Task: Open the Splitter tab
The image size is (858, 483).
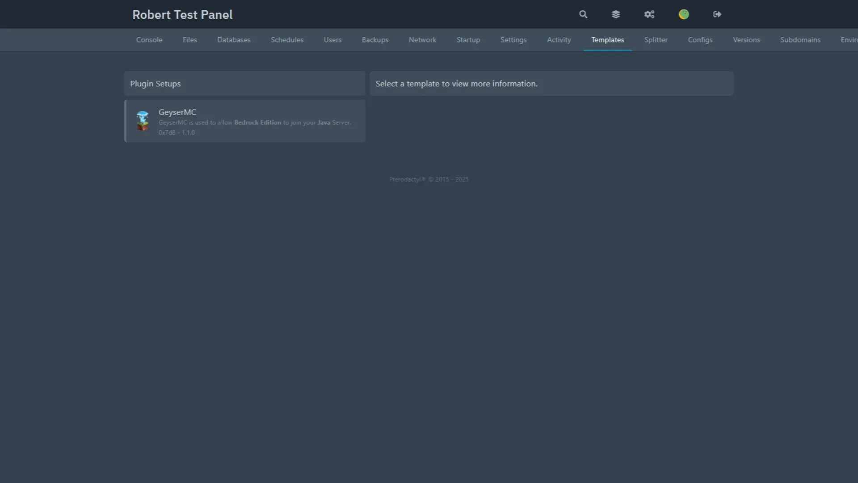Action: click(x=656, y=39)
